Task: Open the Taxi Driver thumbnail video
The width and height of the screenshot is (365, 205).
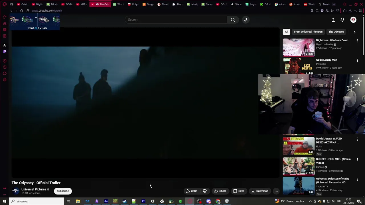Action: click(299, 66)
